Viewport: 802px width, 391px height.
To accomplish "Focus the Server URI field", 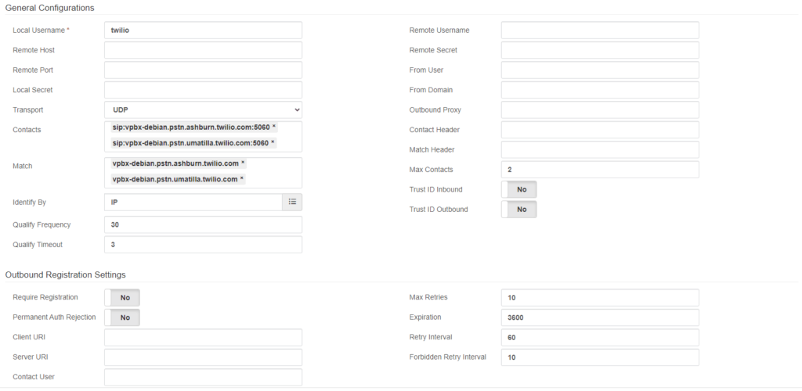I will coord(203,357).
